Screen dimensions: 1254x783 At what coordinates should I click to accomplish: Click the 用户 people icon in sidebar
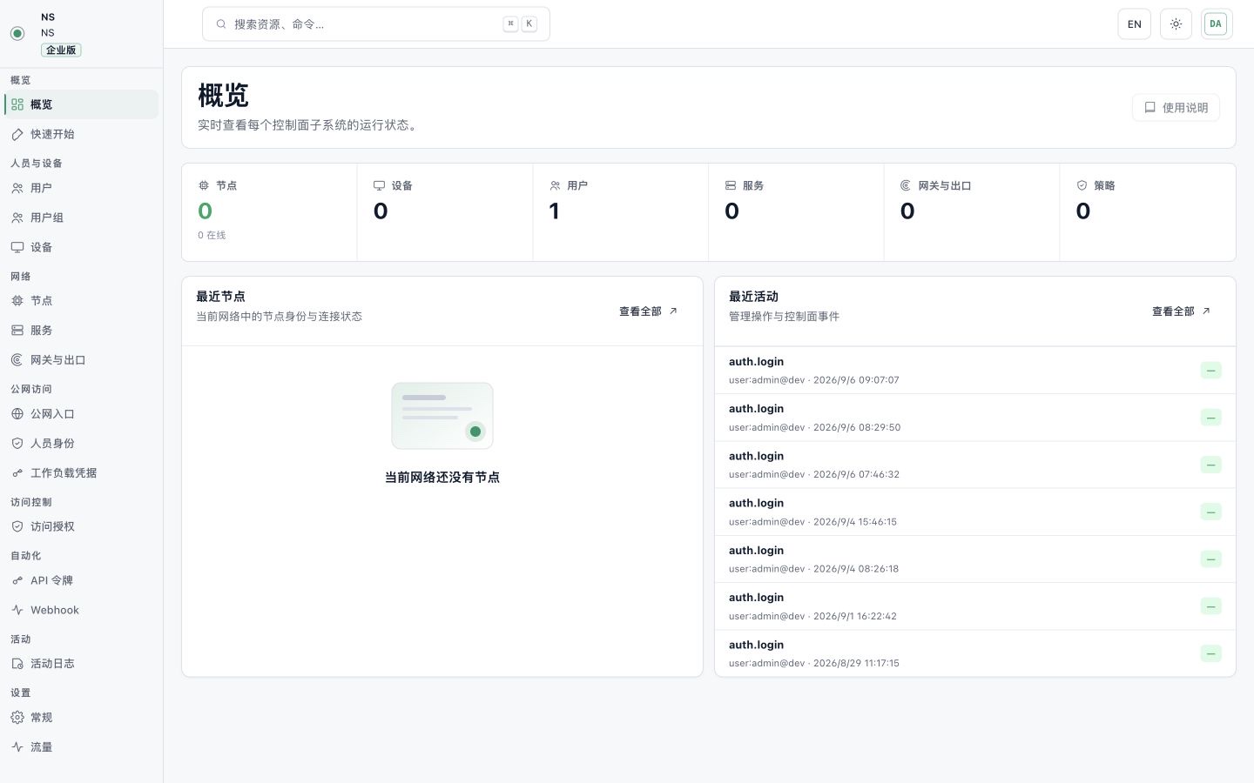click(x=17, y=188)
